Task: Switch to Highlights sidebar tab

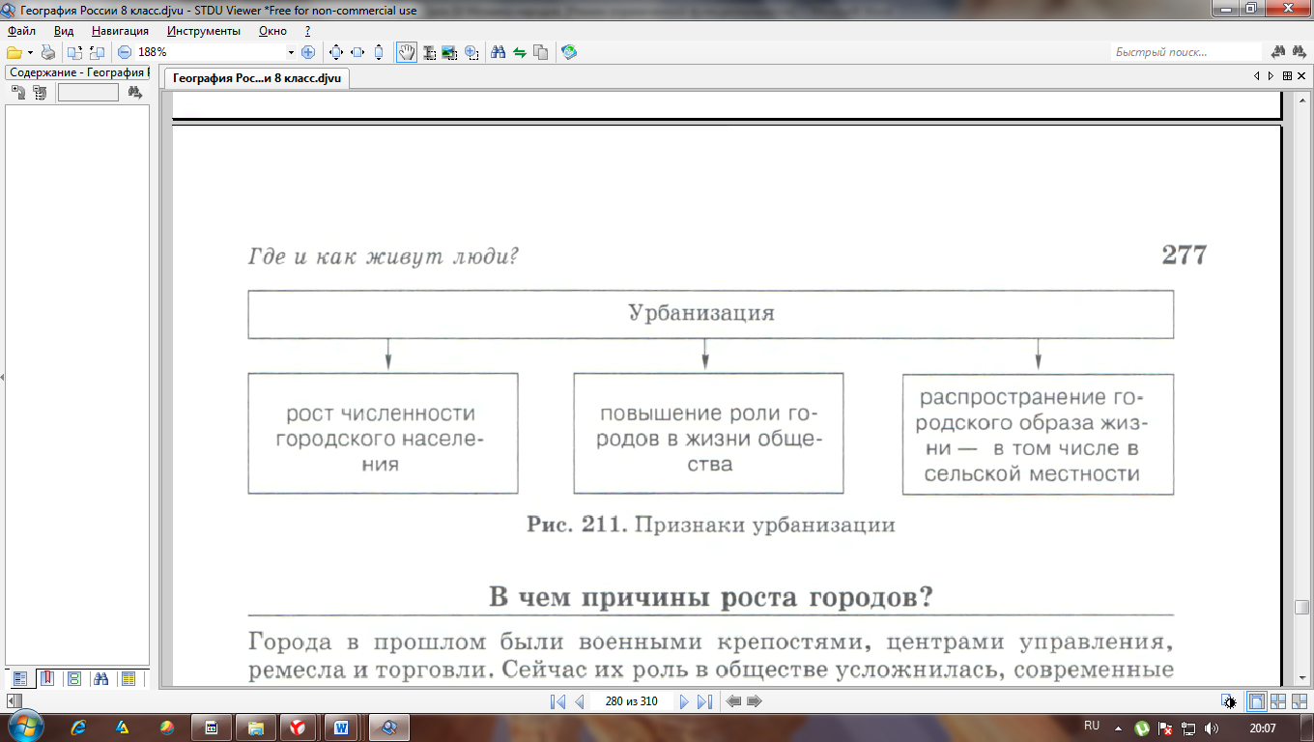Action: coord(128,679)
